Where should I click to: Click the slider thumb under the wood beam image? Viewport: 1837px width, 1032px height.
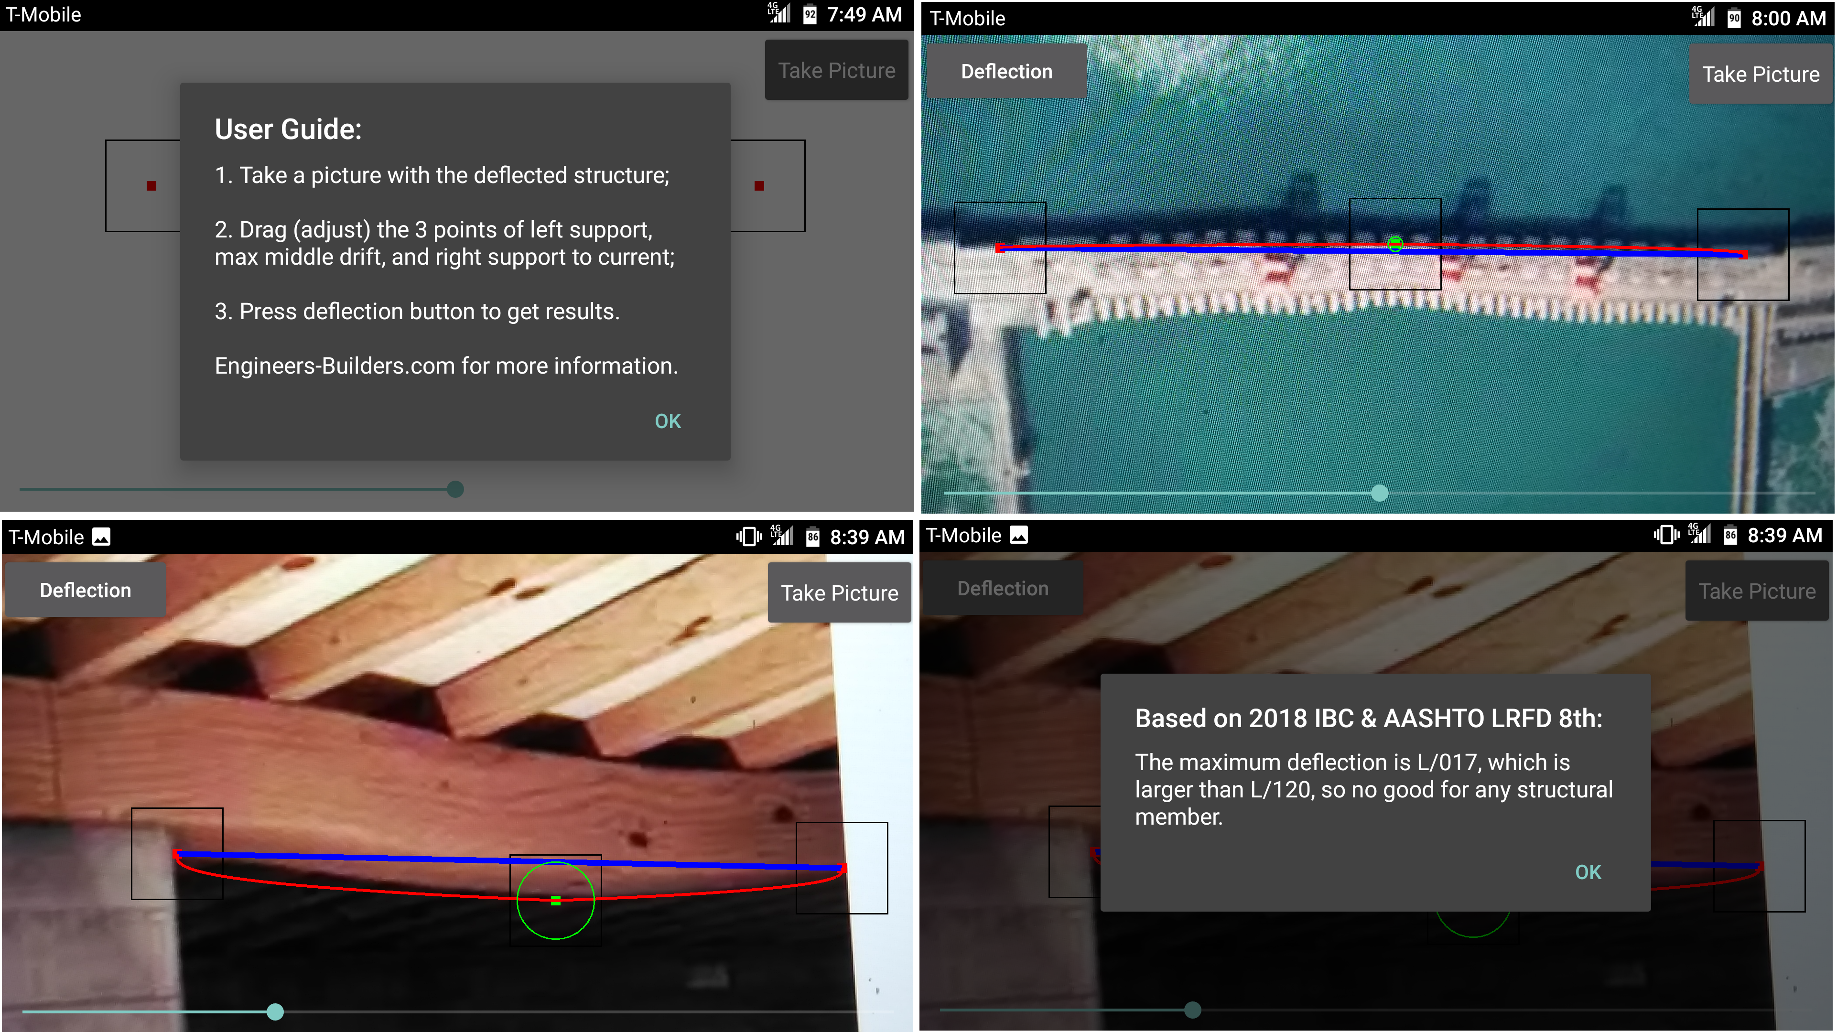pos(275,1011)
